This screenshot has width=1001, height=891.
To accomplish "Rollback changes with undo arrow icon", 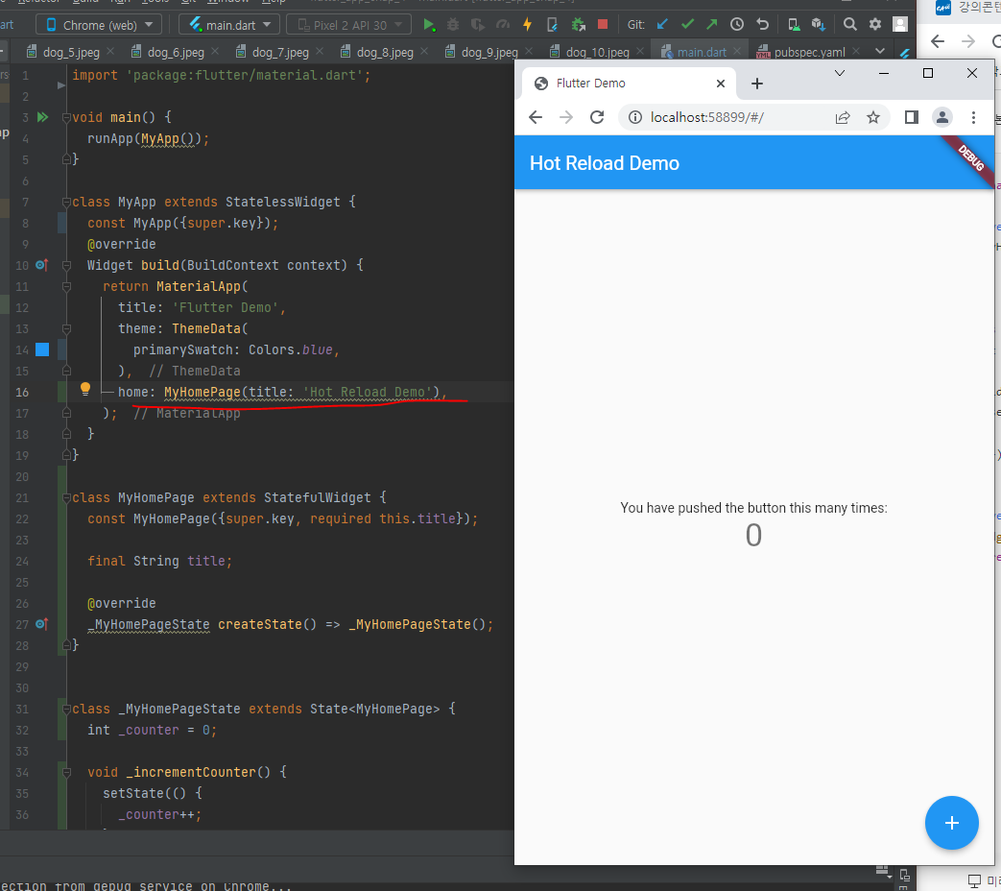I will (762, 24).
